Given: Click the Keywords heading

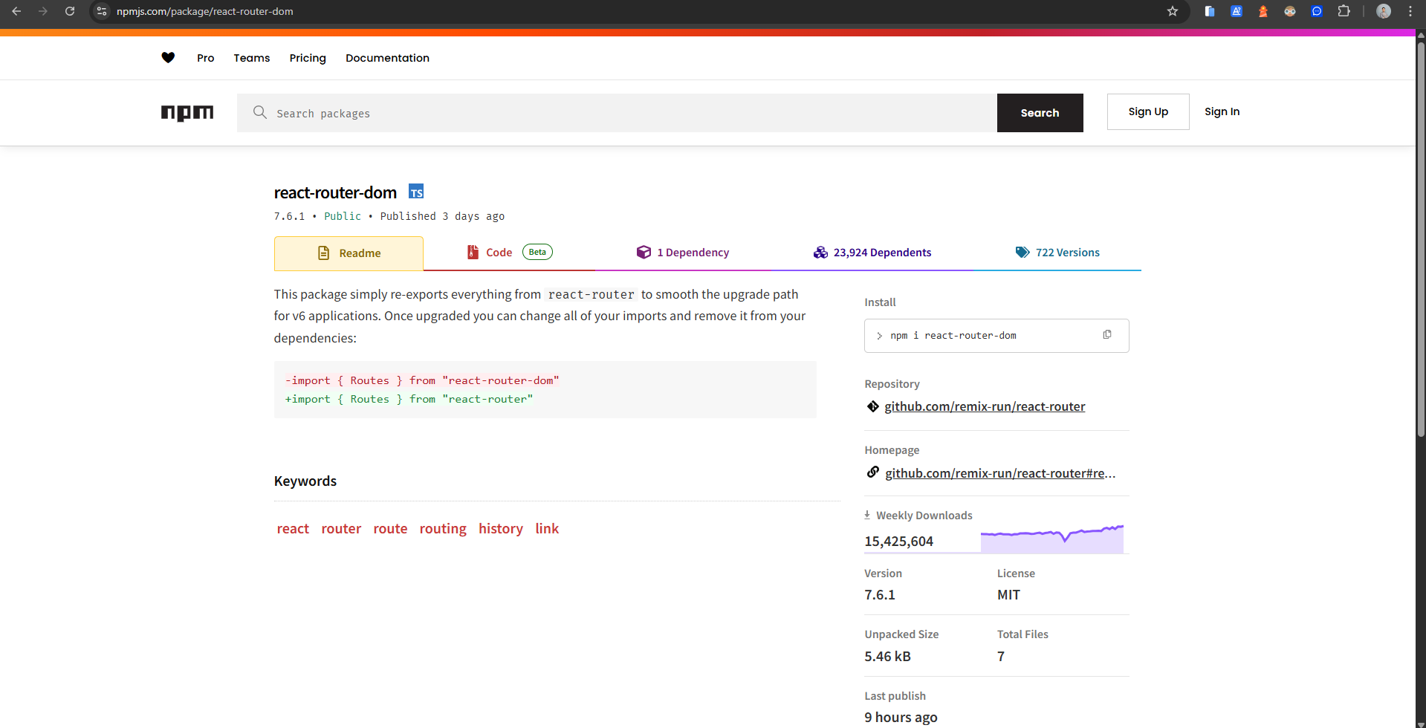Looking at the screenshot, I should click(x=305, y=481).
